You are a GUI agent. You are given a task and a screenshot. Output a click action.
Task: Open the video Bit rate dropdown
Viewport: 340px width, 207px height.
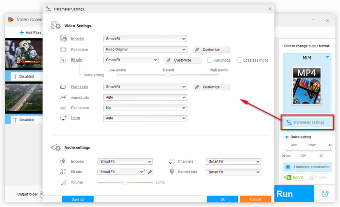(131, 60)
